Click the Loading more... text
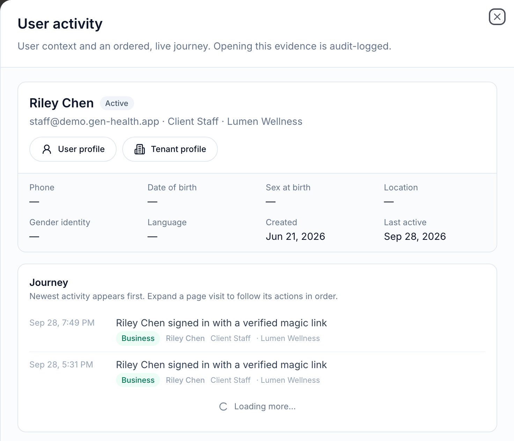Viewport: 514px width, 441px height. [x=265, y=406]
